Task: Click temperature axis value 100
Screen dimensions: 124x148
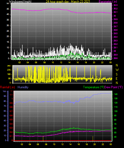Action: pos(116,111)
